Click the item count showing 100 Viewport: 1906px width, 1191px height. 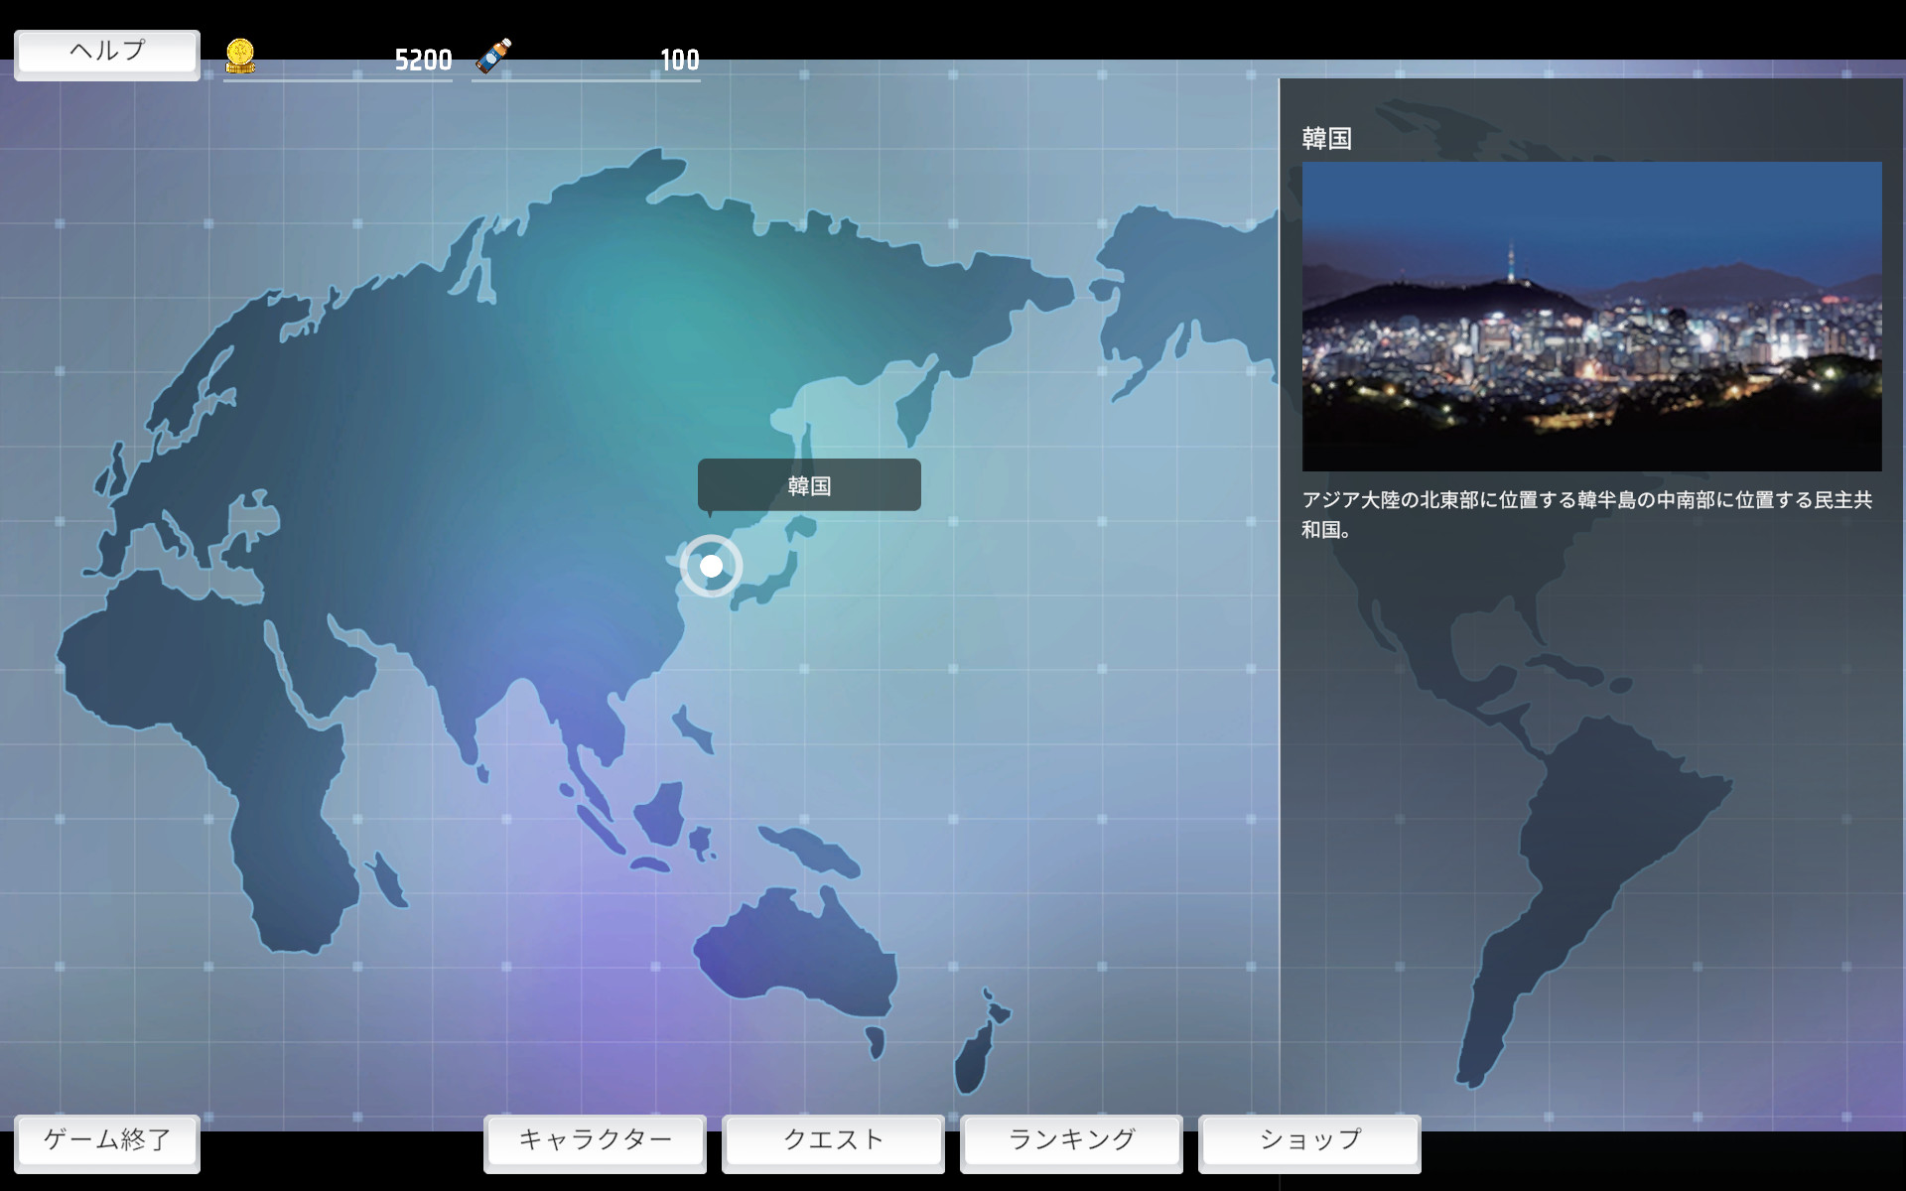pyautogui.click(x=681, y=60)
